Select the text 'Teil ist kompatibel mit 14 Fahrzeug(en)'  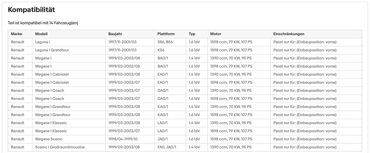(x=43, y=23)
